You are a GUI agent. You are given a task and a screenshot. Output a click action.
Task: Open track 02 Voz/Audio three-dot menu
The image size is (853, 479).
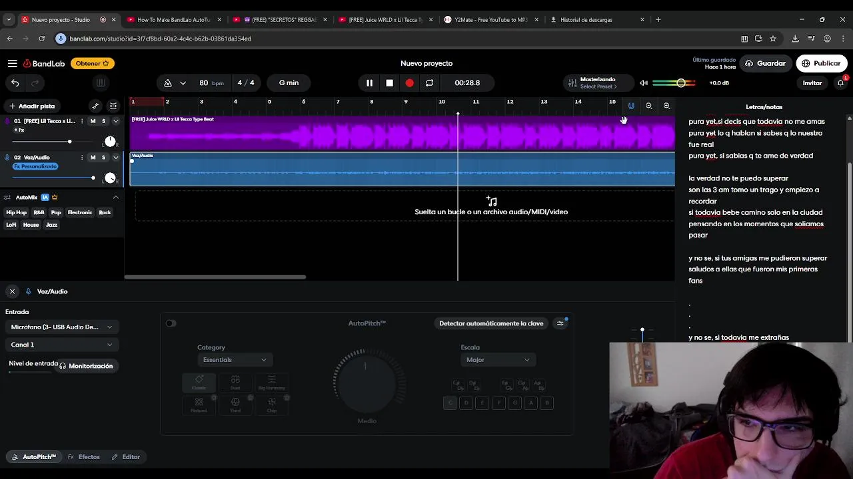(x=82, y=158)
